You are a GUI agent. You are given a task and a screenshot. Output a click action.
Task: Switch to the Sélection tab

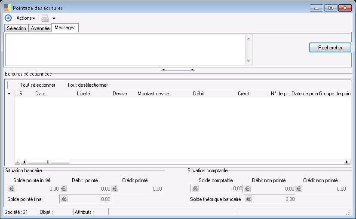(x=16, y=28)
